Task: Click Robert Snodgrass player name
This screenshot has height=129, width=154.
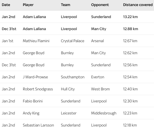Action: pos(38,89)
